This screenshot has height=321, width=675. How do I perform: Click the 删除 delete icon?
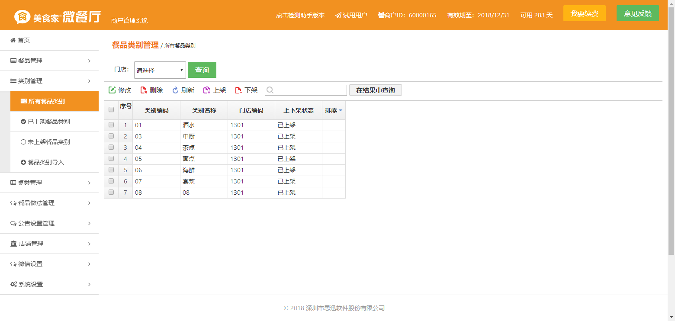(x=144, y=90)
